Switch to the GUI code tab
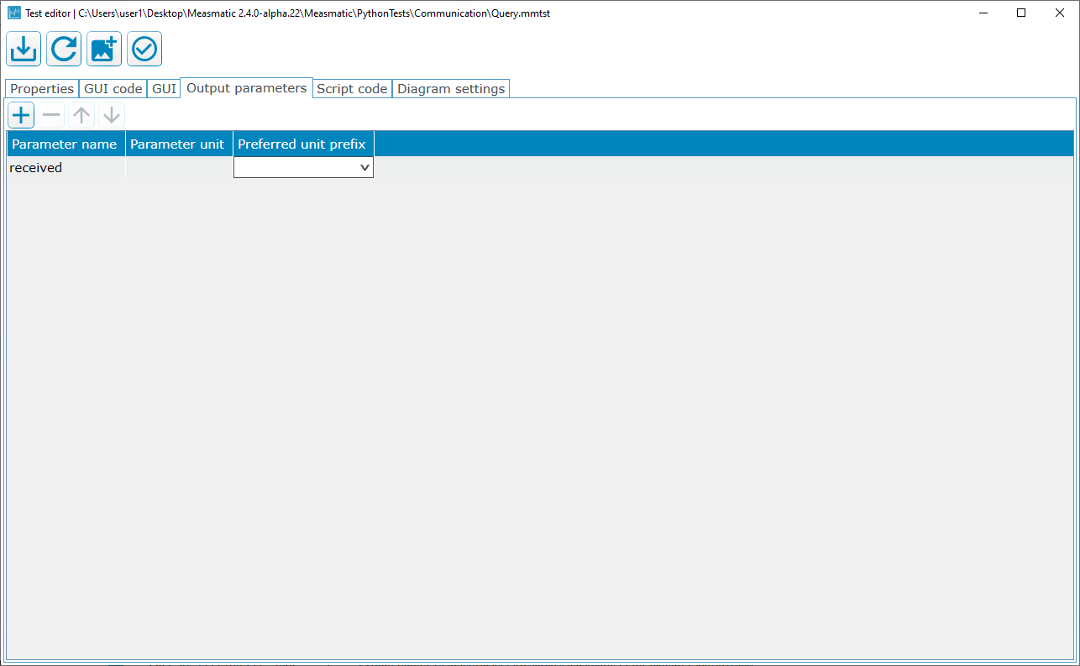The width and height of the screenshot is (1080, 666). click(x=113, y=89)
